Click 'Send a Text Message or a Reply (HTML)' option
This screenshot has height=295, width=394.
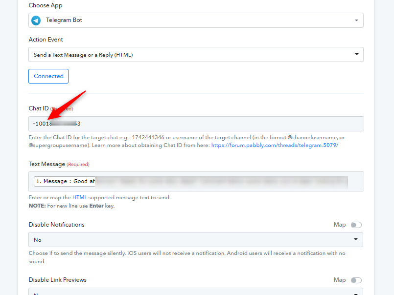pos(83,55)
